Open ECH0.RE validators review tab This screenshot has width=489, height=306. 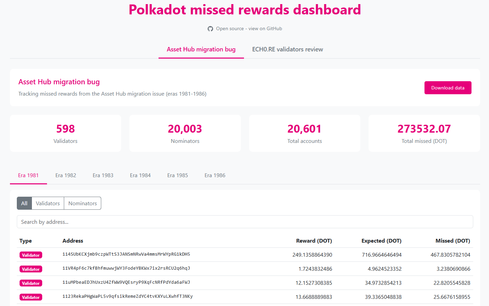288,49
